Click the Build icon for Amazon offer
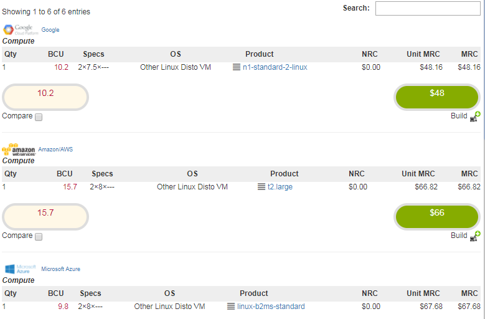 coord(475,236)
